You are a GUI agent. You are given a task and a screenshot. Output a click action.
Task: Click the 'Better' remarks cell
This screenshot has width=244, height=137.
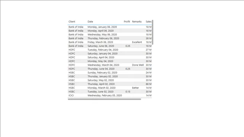tap(135, 88)
